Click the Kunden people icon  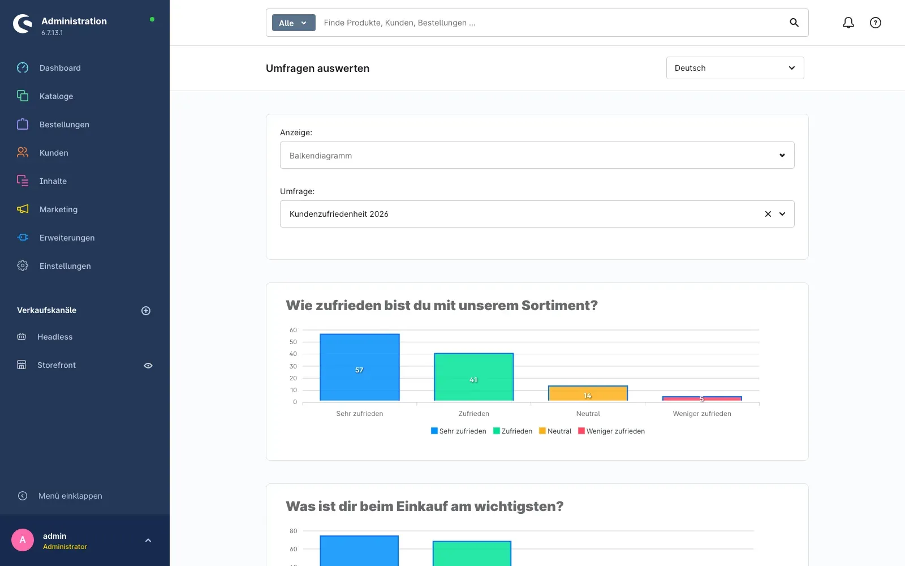click(23, 153)
